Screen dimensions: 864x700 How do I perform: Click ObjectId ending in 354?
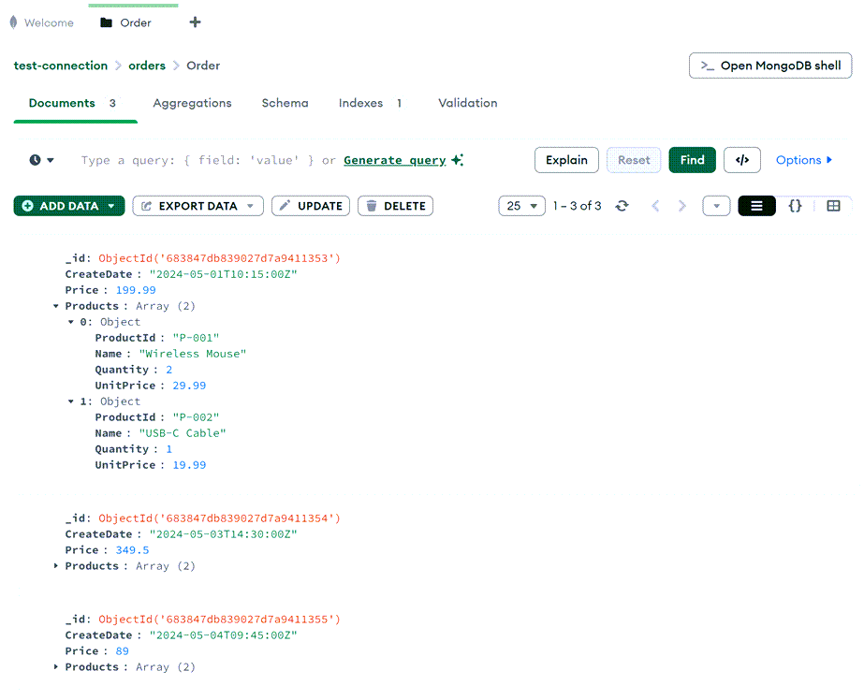pos(219,518)
